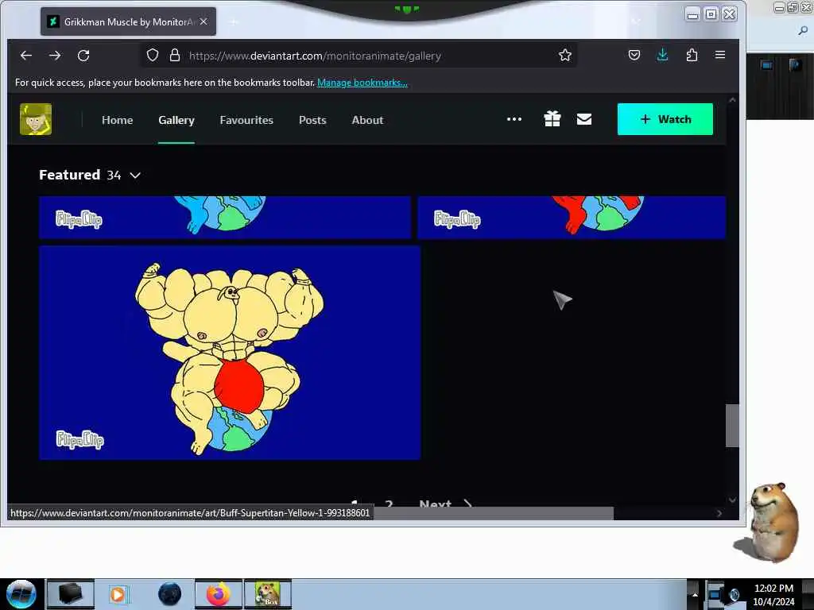This screenshot has width=814, height=610.
Task: Open the Save to Pocket icon
Action: coord(634,55)
